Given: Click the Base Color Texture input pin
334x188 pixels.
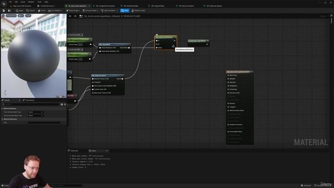Looking at the screenshot, I should (x=93, y=93).
